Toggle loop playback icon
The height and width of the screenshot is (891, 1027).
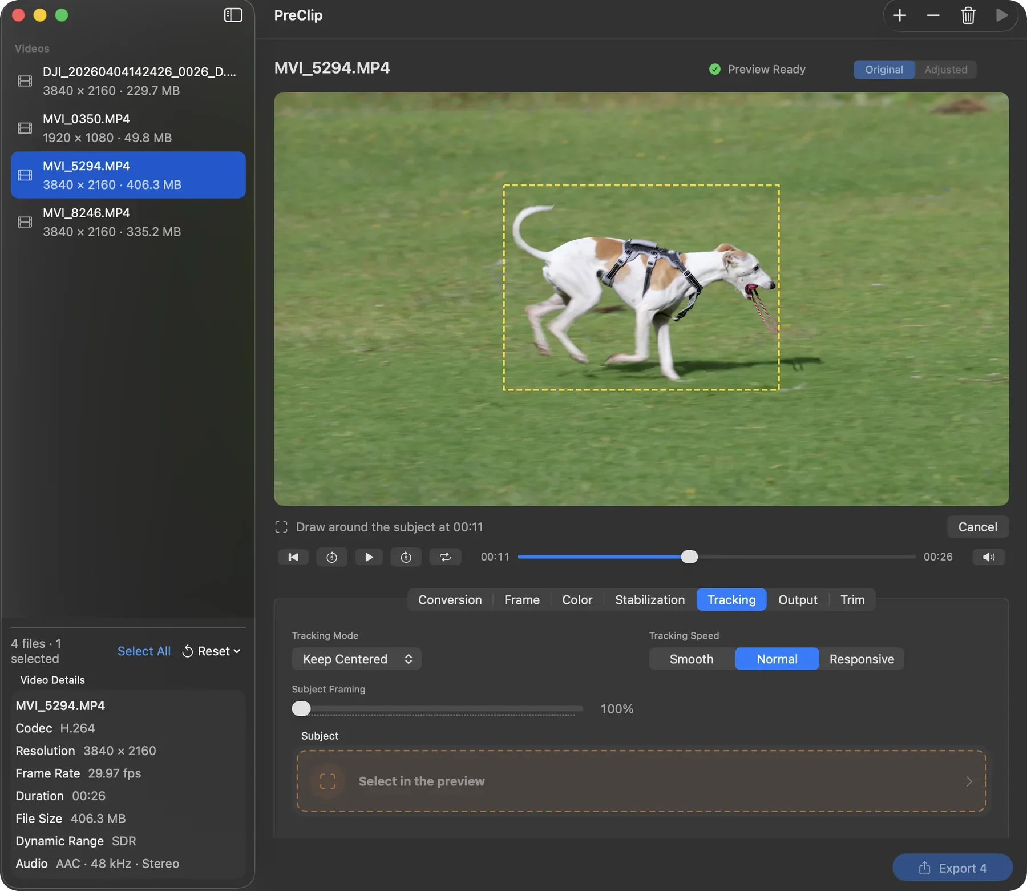click(445, 557)
